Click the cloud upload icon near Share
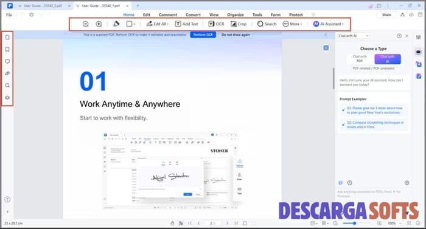 coord(411,15)
